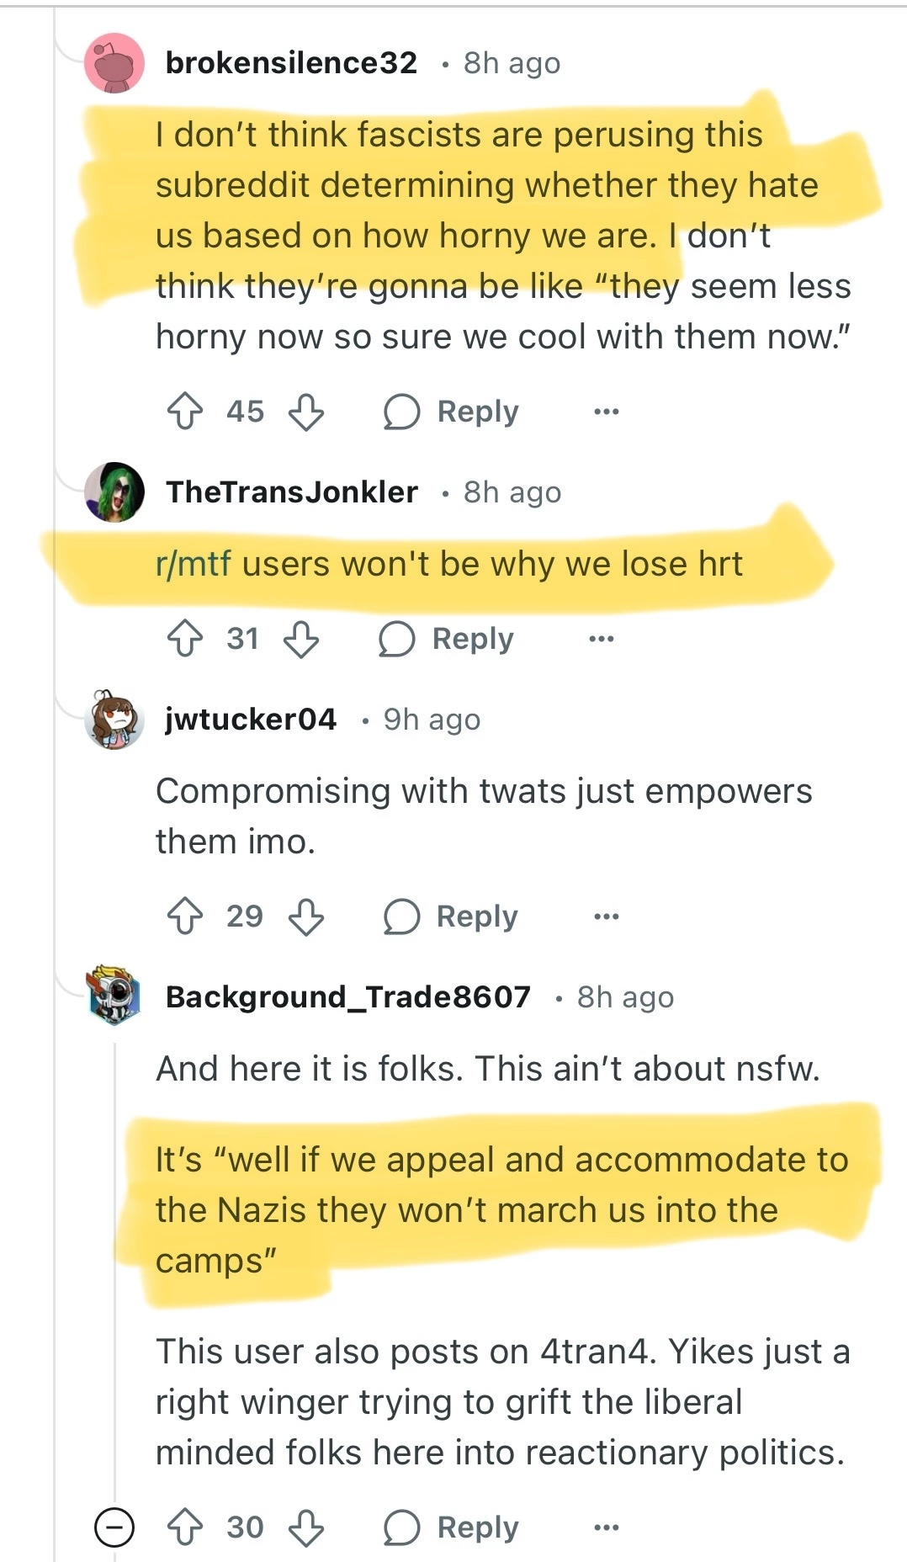Reply to TheTransJonkler's comment

click(x=447, y=639)
